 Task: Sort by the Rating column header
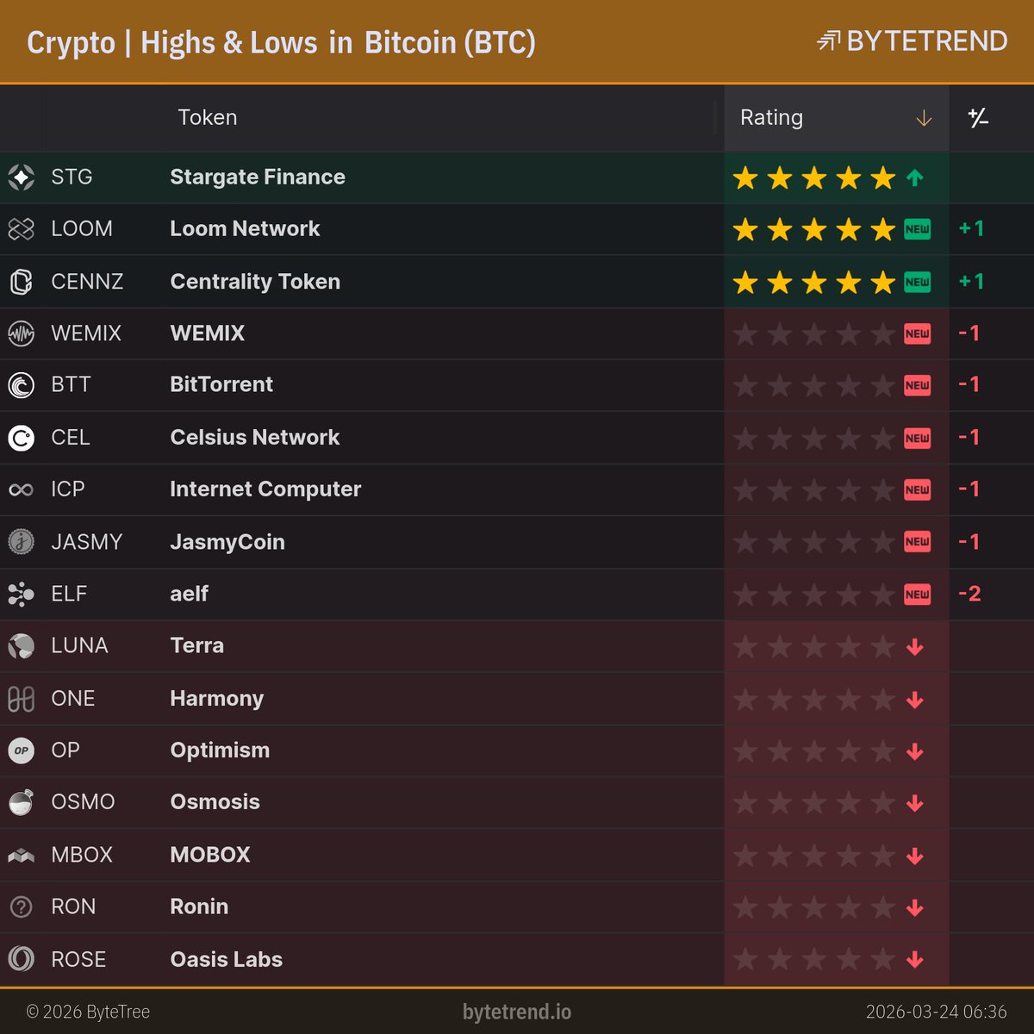[x=771, y=117]
